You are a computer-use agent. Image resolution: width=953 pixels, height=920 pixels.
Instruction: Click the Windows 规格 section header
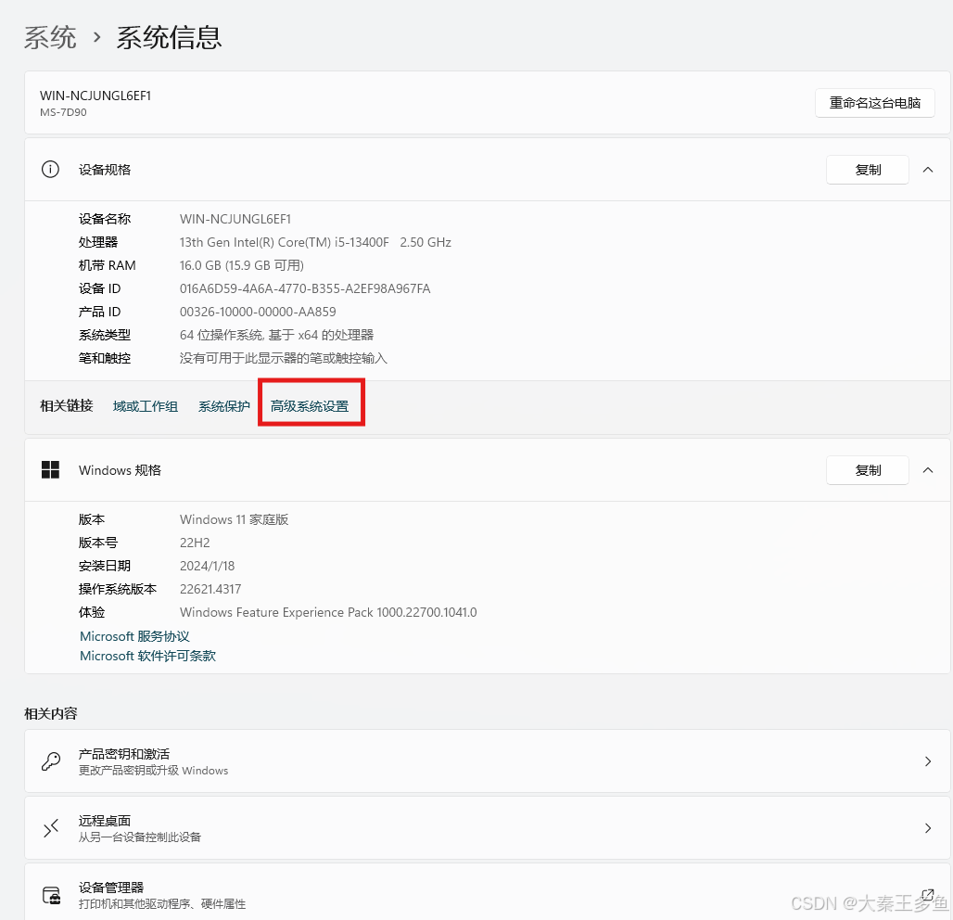click(488, 470)
